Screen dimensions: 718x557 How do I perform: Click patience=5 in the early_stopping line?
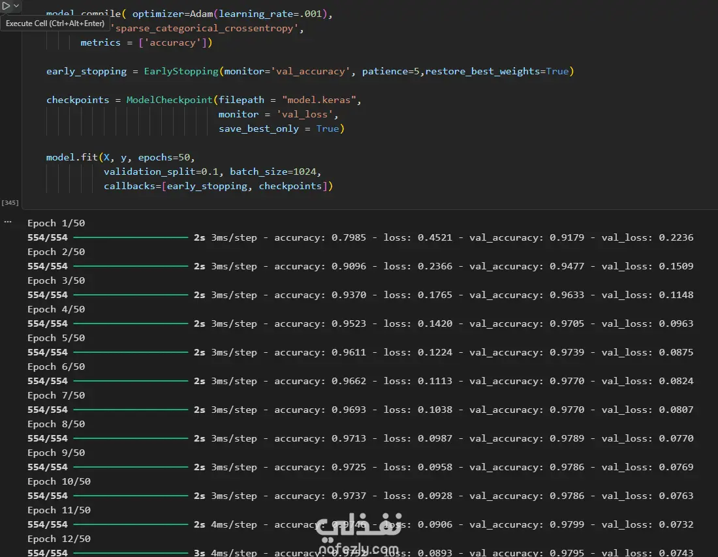tap(390, 71)
